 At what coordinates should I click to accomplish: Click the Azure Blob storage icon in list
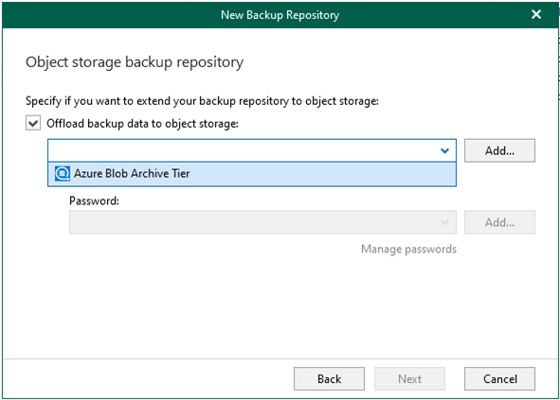63,174
